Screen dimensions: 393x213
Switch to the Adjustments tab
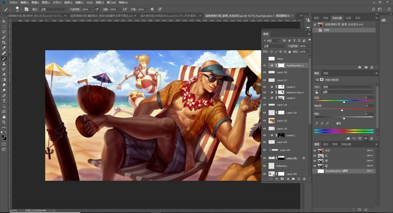(x=326, y=73)
